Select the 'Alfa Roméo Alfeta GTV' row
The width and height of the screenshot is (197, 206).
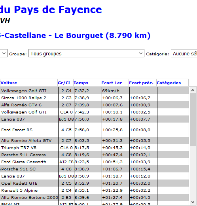[95, 141]
